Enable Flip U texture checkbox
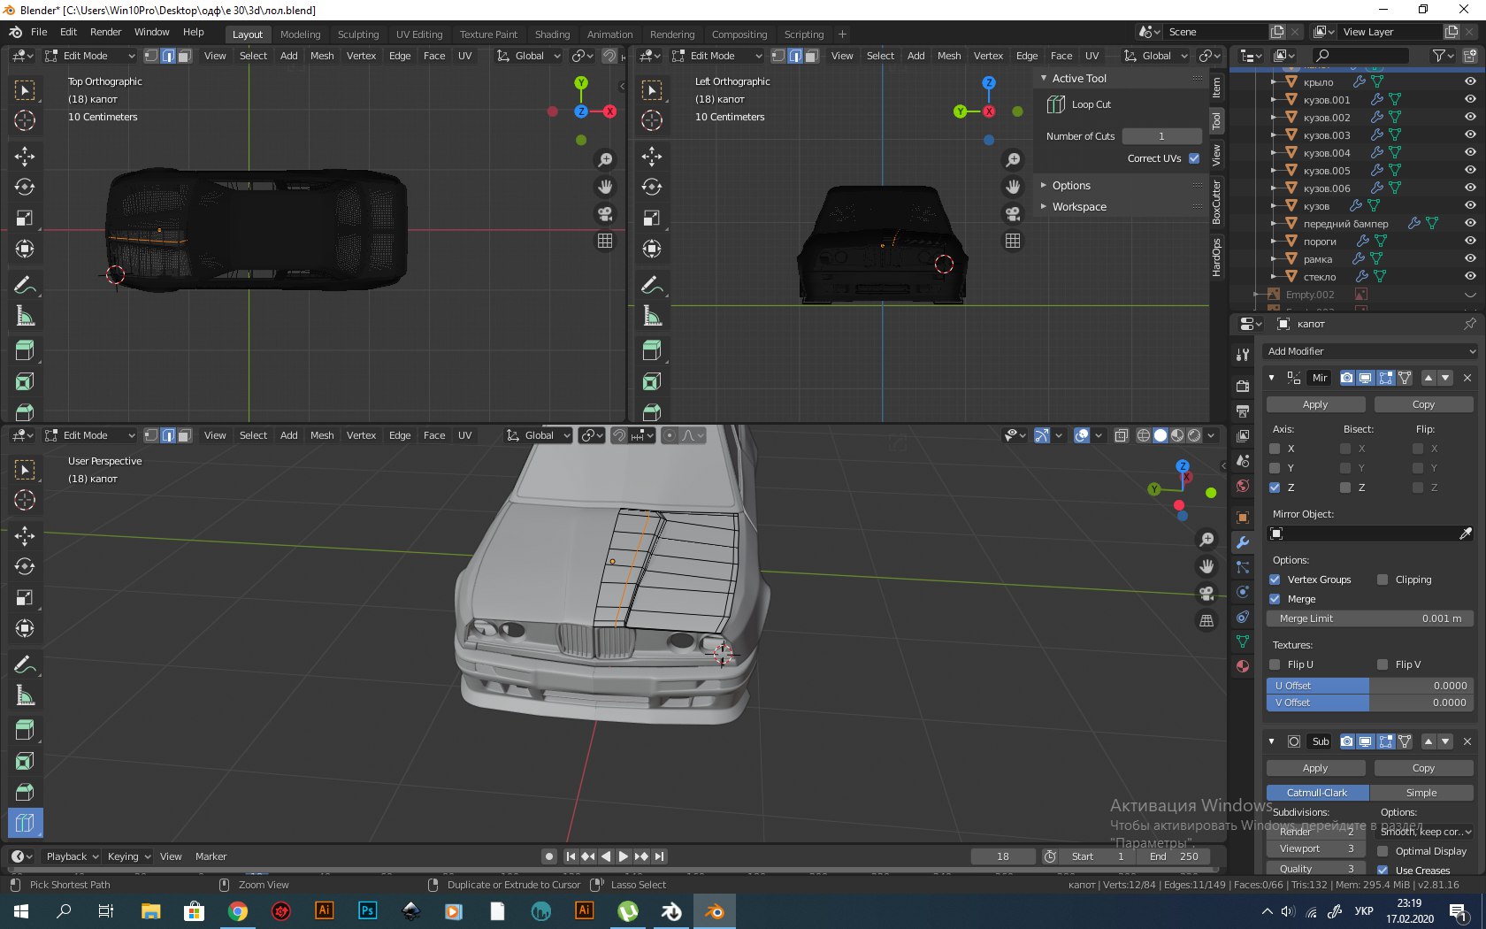Image resolution: width=1486 pixels, height=929 pixels. point(1275,664)
